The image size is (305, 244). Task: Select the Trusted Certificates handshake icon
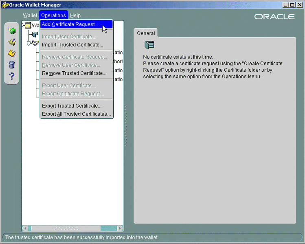pyautogui.click(x=35, y=43)
